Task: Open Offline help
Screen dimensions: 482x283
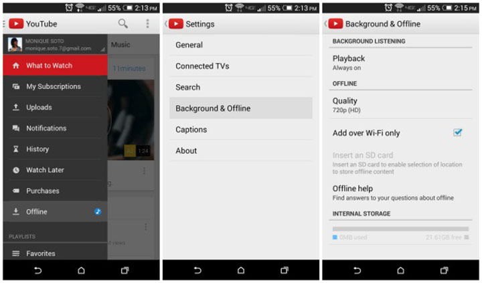Action: coord(400,193)
